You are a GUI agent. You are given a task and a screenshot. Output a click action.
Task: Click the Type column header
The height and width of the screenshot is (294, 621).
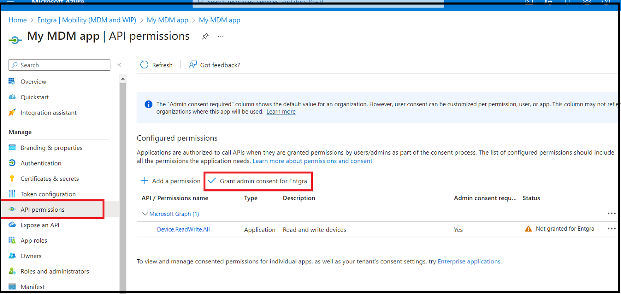point(251,198)
